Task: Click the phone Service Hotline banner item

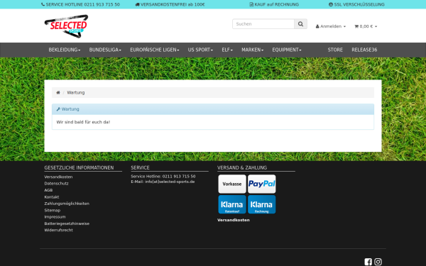Action: [x=80, y=5]
